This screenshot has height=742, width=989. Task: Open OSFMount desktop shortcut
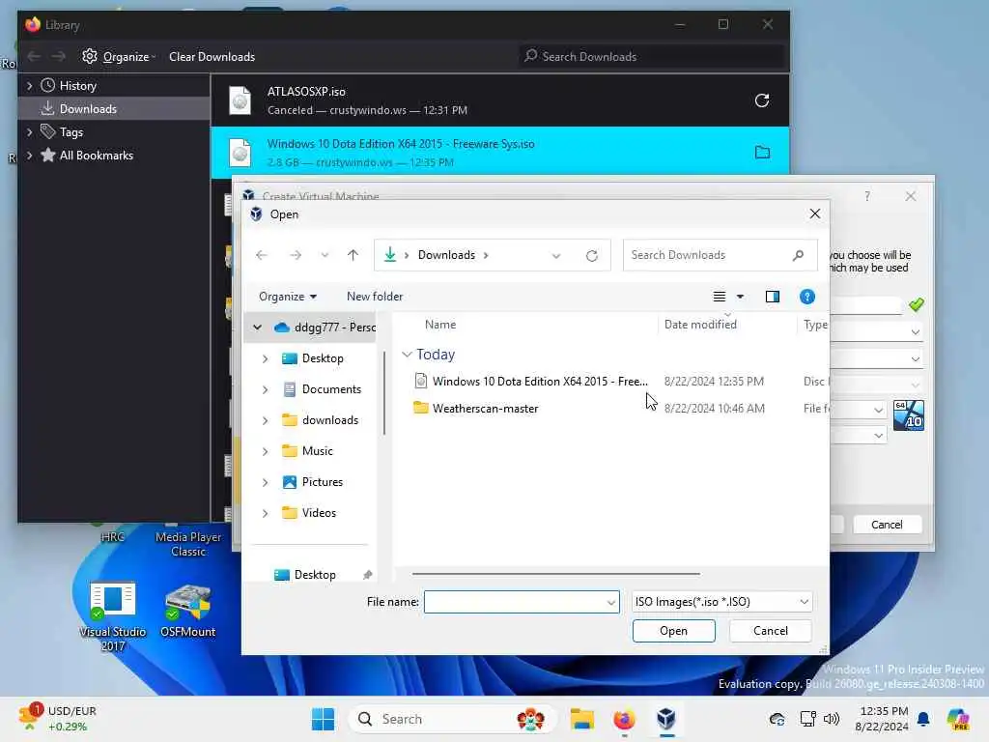(188, 611)
